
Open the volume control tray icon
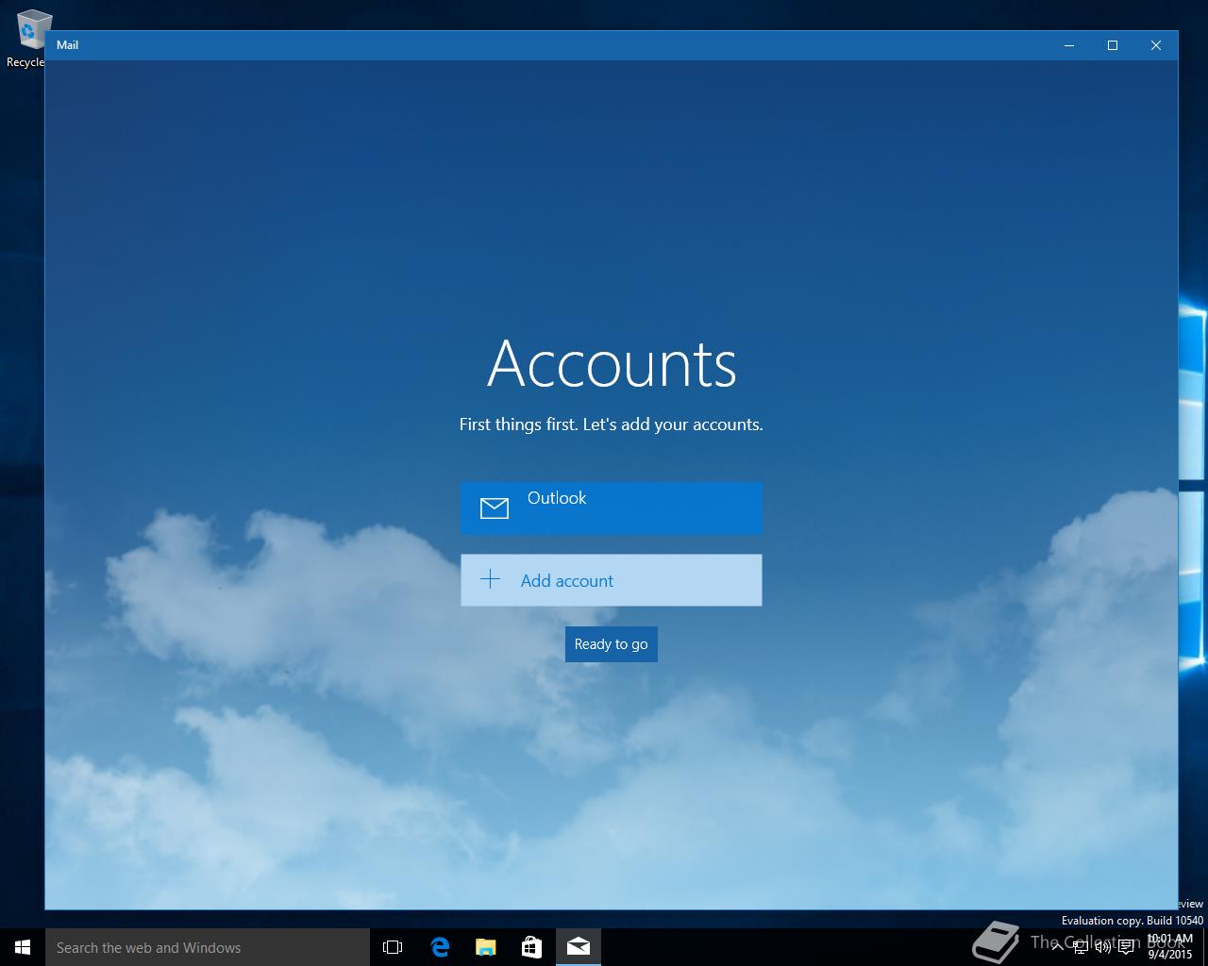pos(1102,947)
